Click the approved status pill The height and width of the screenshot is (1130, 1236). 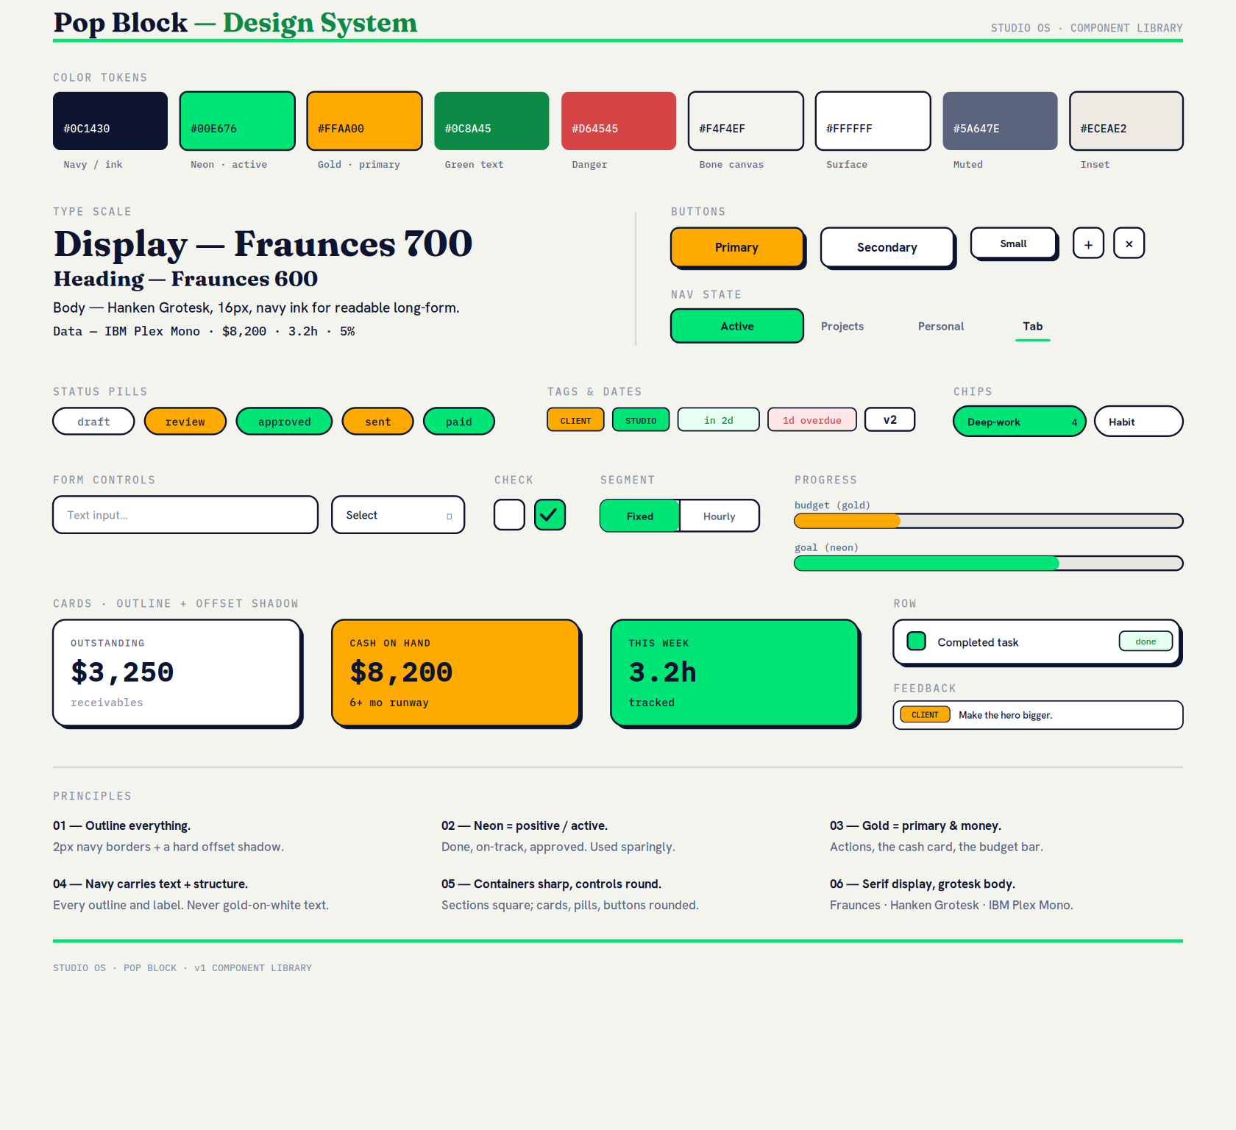[x=284, y=422]
